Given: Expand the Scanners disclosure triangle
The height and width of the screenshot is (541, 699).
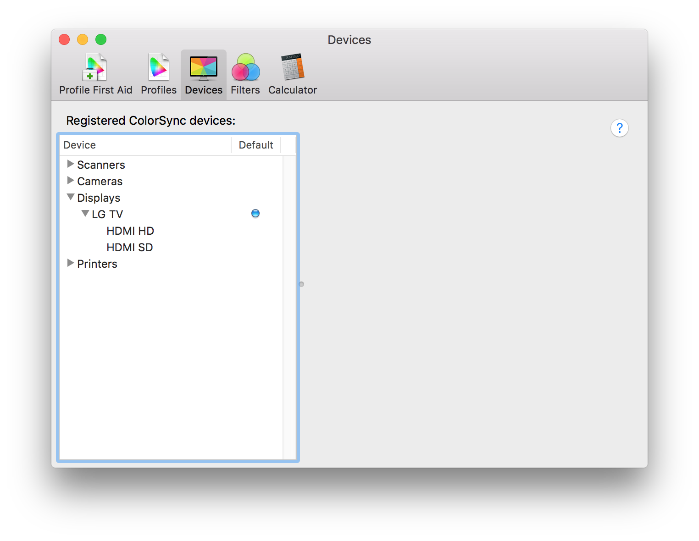Looking at the screenshot, I should [71, 164].
